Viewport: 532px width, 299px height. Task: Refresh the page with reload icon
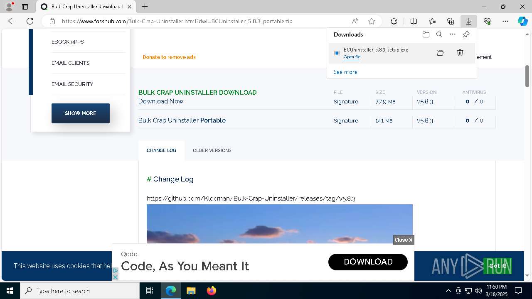tap(30, 21)
